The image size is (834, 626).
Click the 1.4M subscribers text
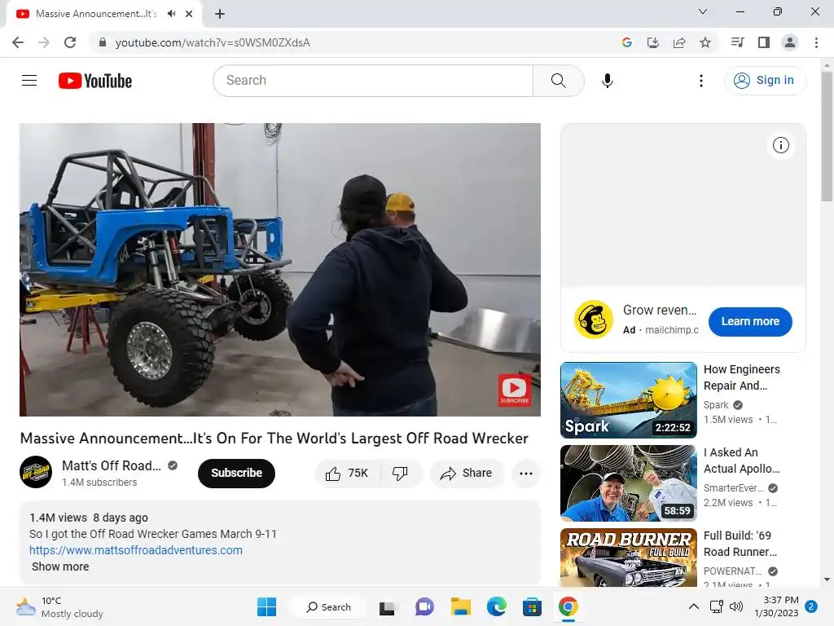pos(99,483)
